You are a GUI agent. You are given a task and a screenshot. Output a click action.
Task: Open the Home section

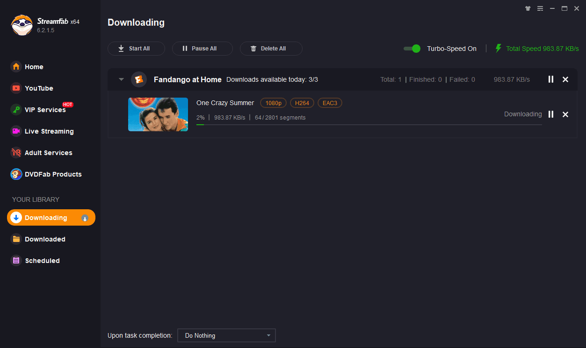click(x=28, y=67)
